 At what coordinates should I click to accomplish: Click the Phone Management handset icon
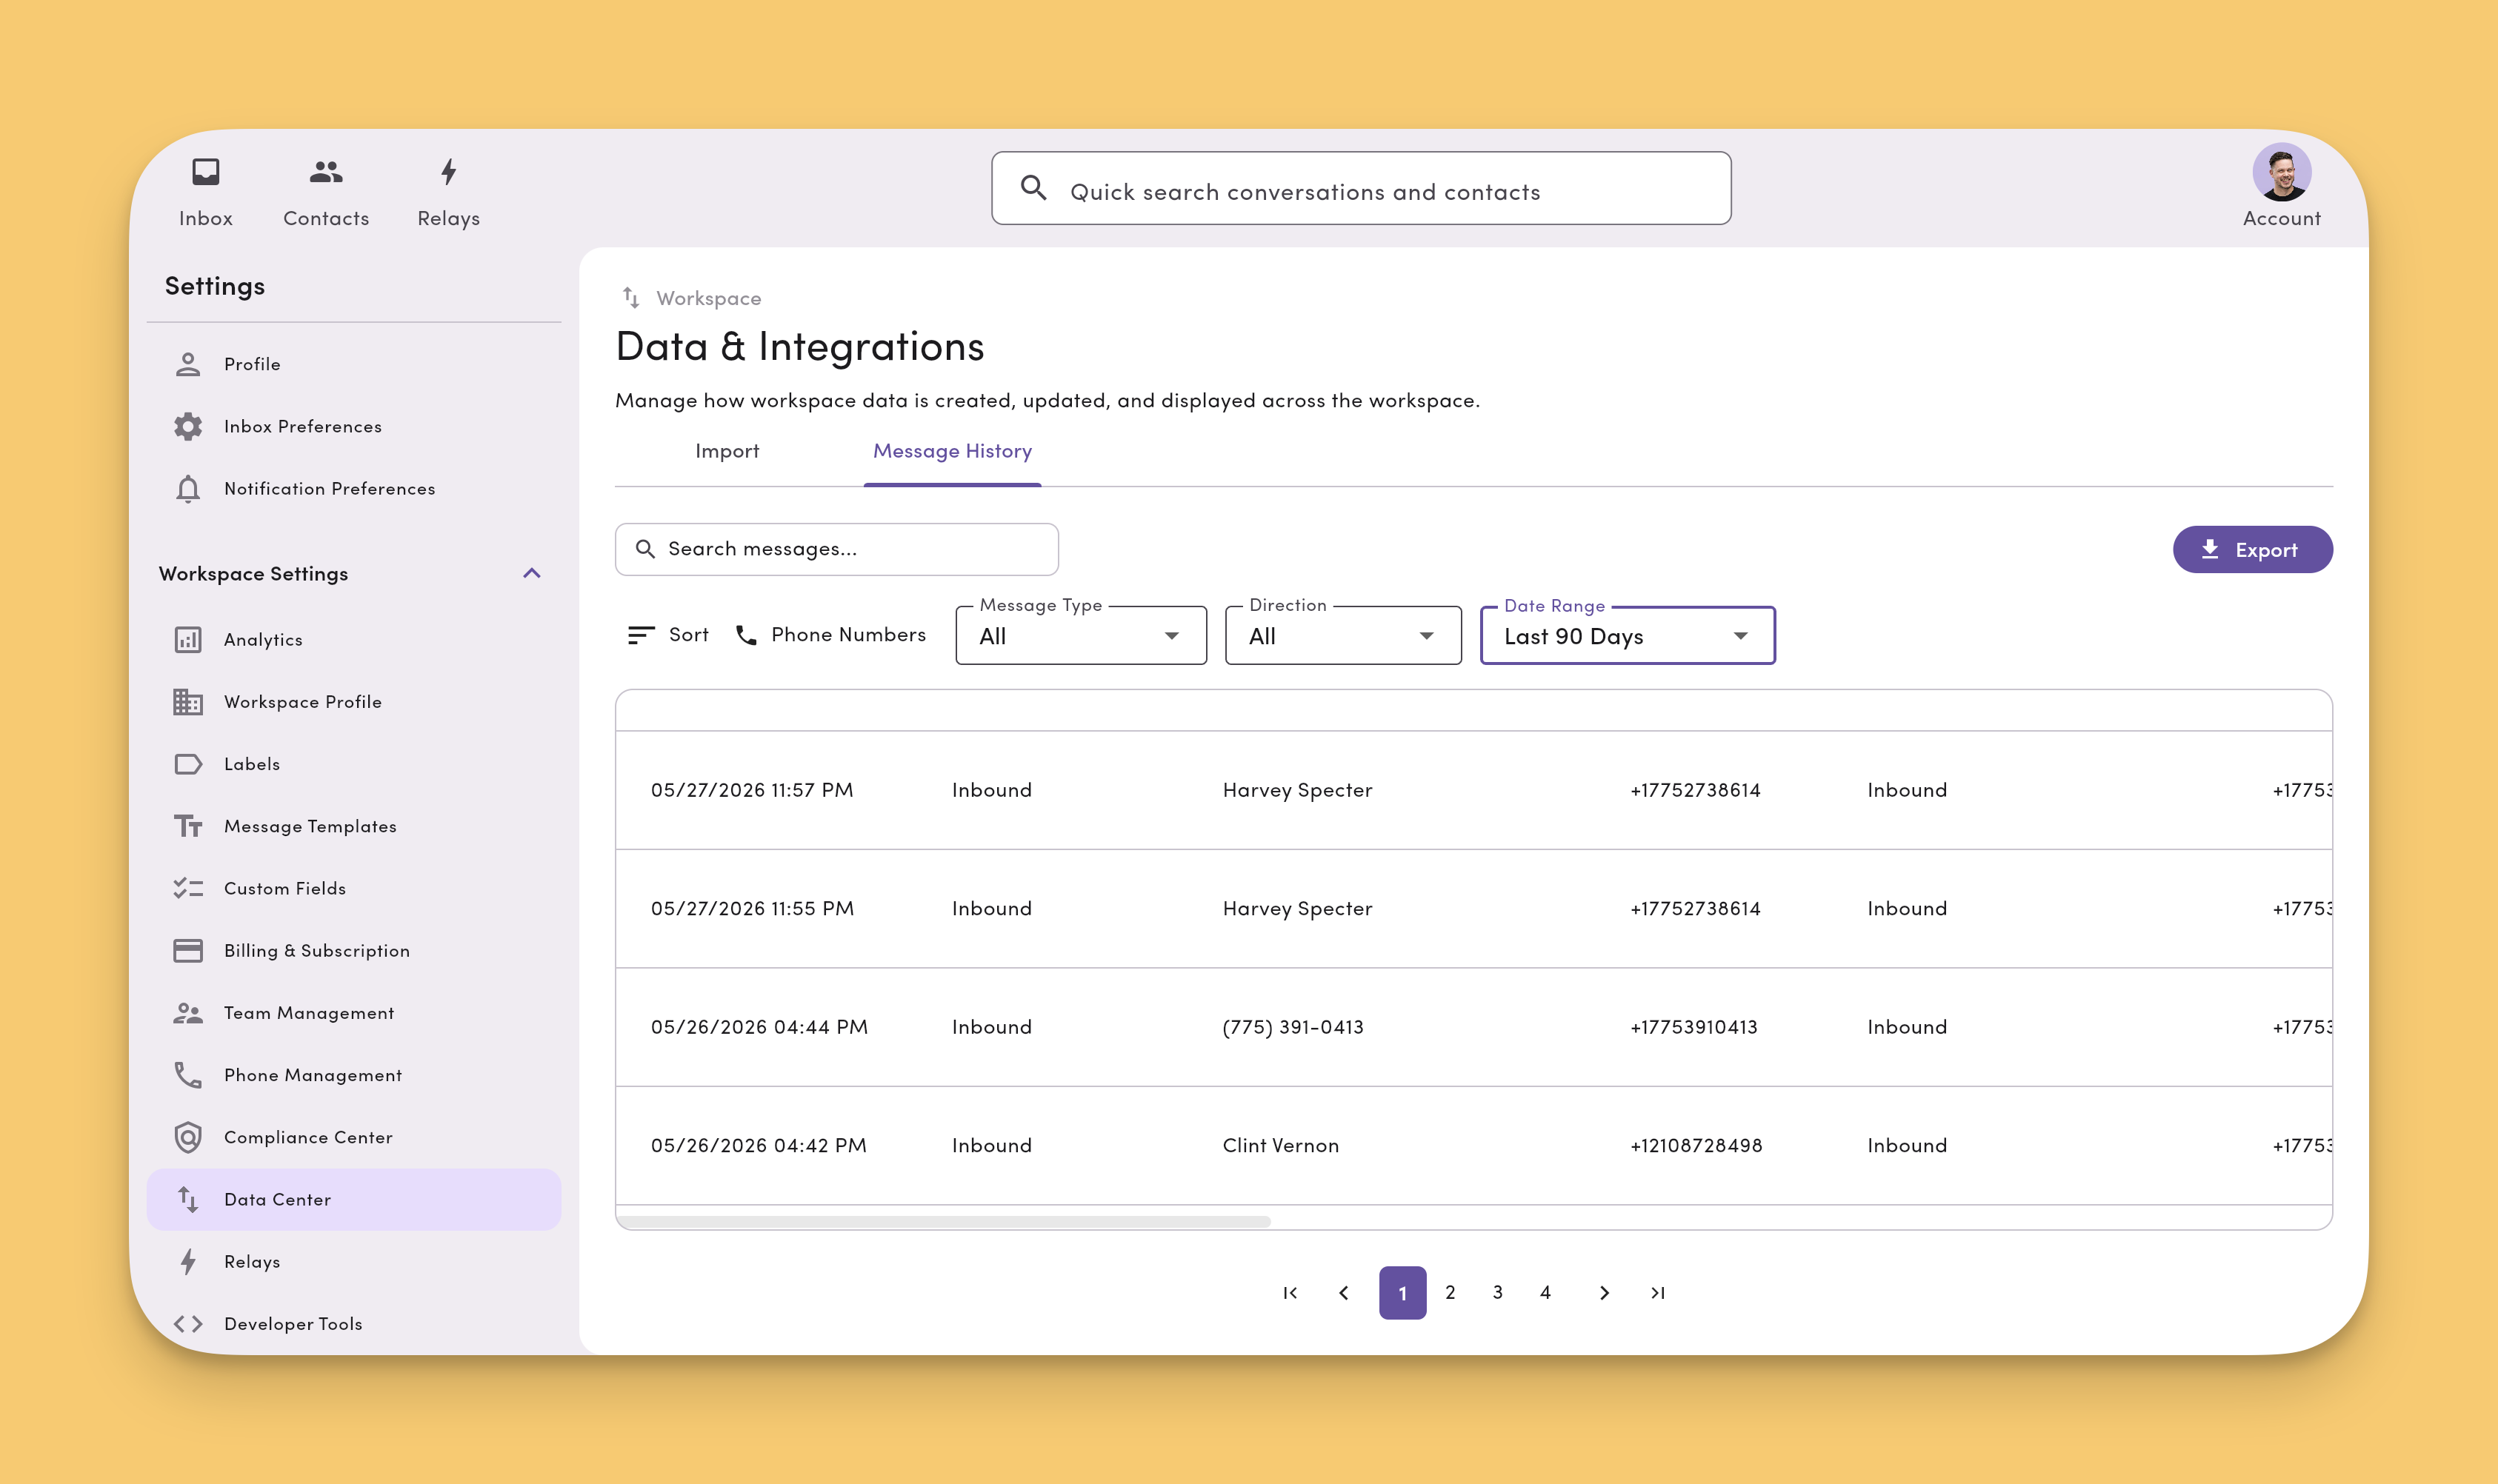point(188,1075)
